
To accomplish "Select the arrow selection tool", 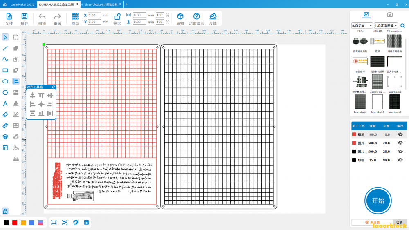I will pos(5,37).
